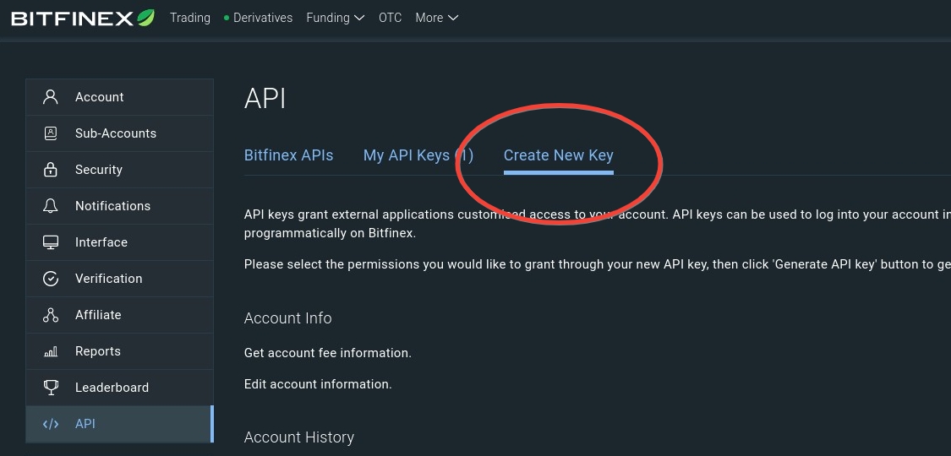Click the Notifications bell icon
This screenshot has width=951, height=456.
point(51,206)
